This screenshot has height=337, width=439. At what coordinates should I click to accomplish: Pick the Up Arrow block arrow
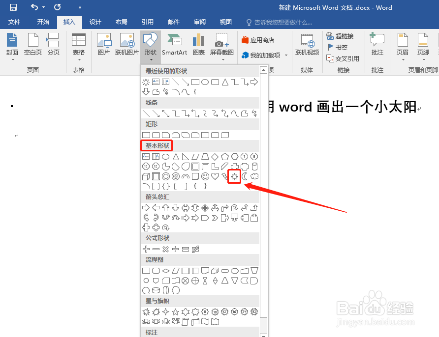[x=166, y=208]
